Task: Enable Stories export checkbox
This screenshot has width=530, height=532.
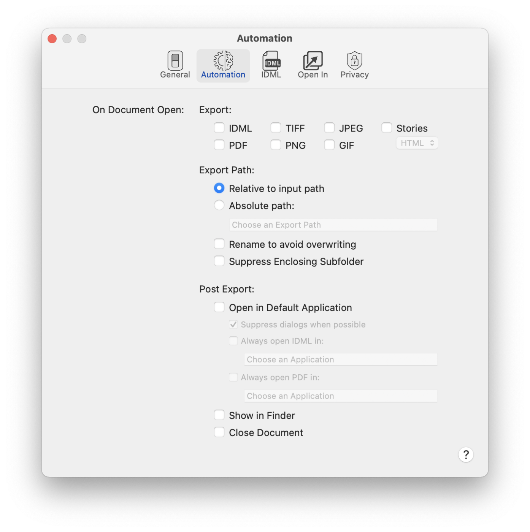Action: click(387, 128)
